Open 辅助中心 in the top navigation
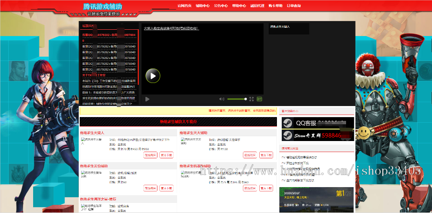 [x=203, y=5]
